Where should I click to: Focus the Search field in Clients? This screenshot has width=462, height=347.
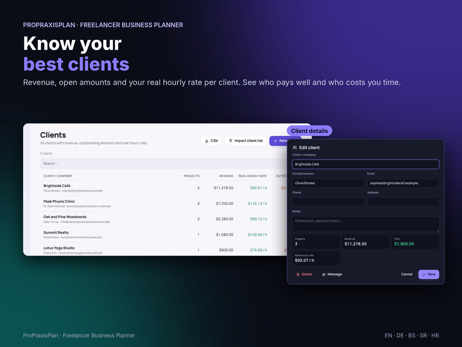coord(163,164)
